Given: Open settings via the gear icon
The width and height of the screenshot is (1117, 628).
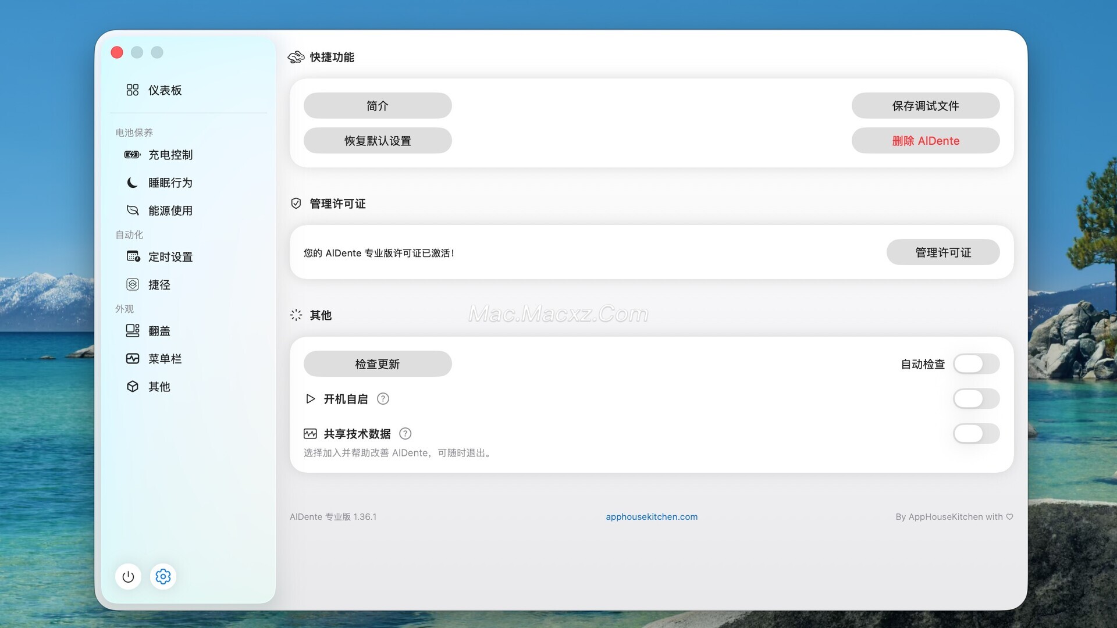Looking at the screenshot, I should pos(163,576).
